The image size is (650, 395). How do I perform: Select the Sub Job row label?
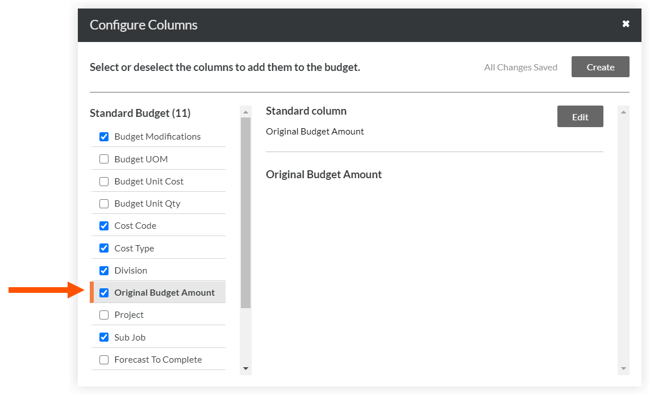tap(130, 338)
